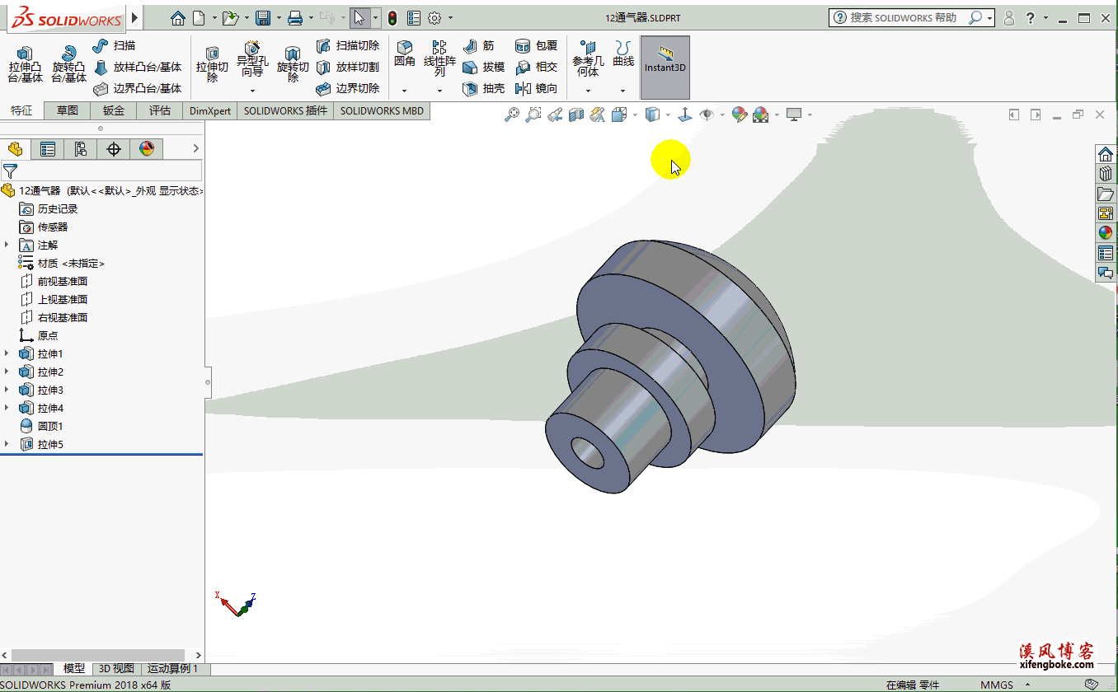Image resolution: width=1118 pixels, height=692 pixels.
Task: Switch to the 草图 (Sketch) tab
Action: [68, 110]
